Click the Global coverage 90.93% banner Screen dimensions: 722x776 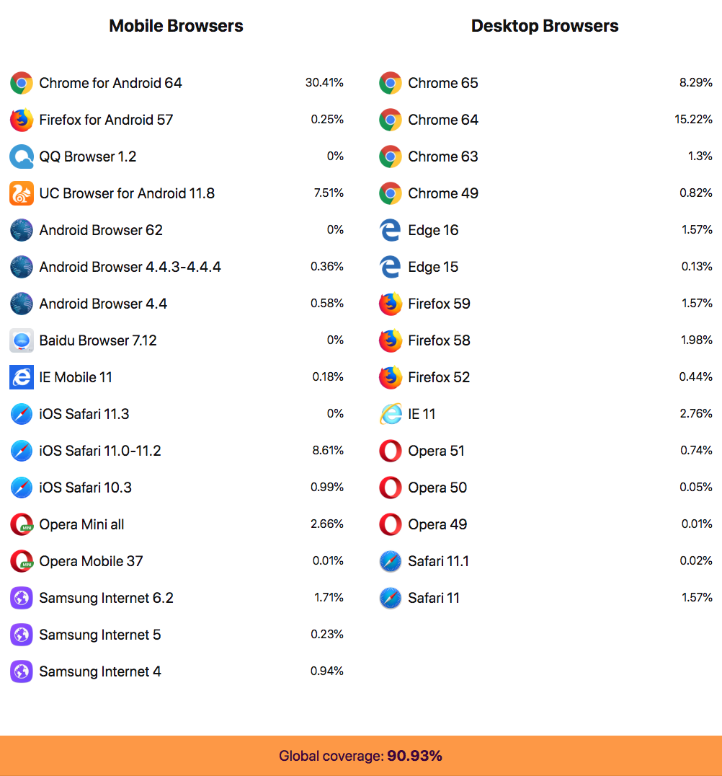click(361, 756)
